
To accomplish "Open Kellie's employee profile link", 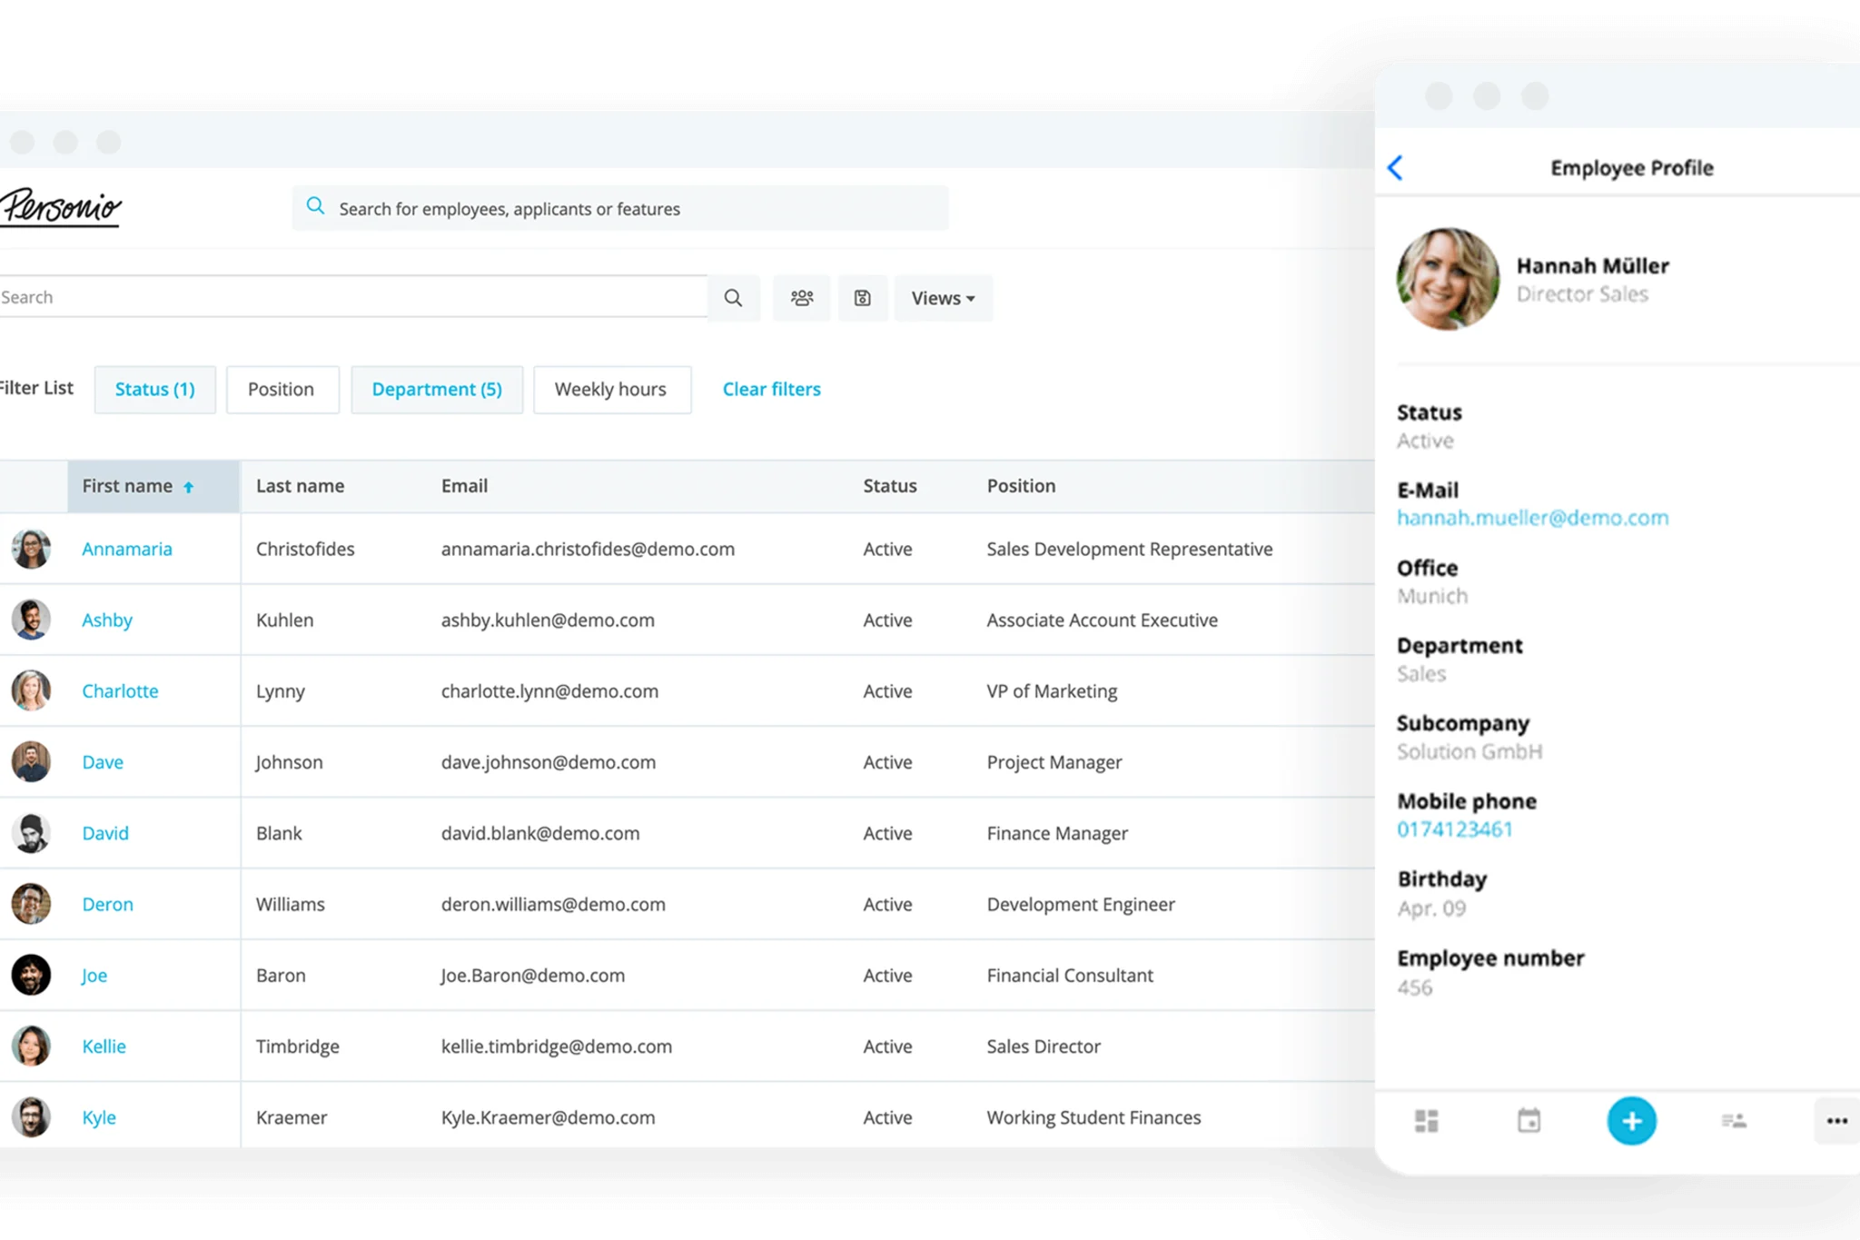I will point(104,1047).
